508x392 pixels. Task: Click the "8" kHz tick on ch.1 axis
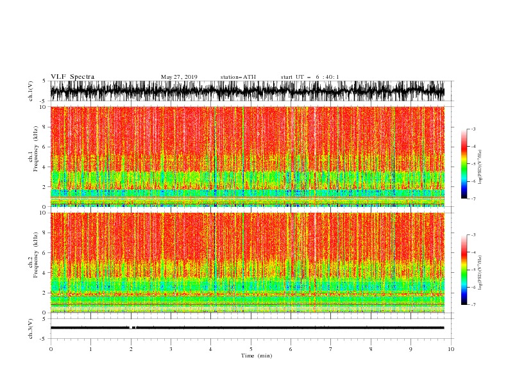(x=45, y=127)
